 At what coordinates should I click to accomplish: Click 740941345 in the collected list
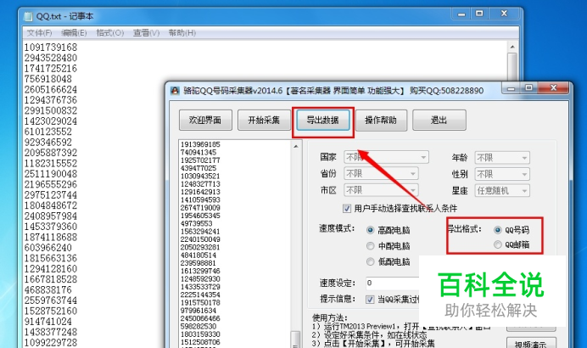tap(198, 152)
